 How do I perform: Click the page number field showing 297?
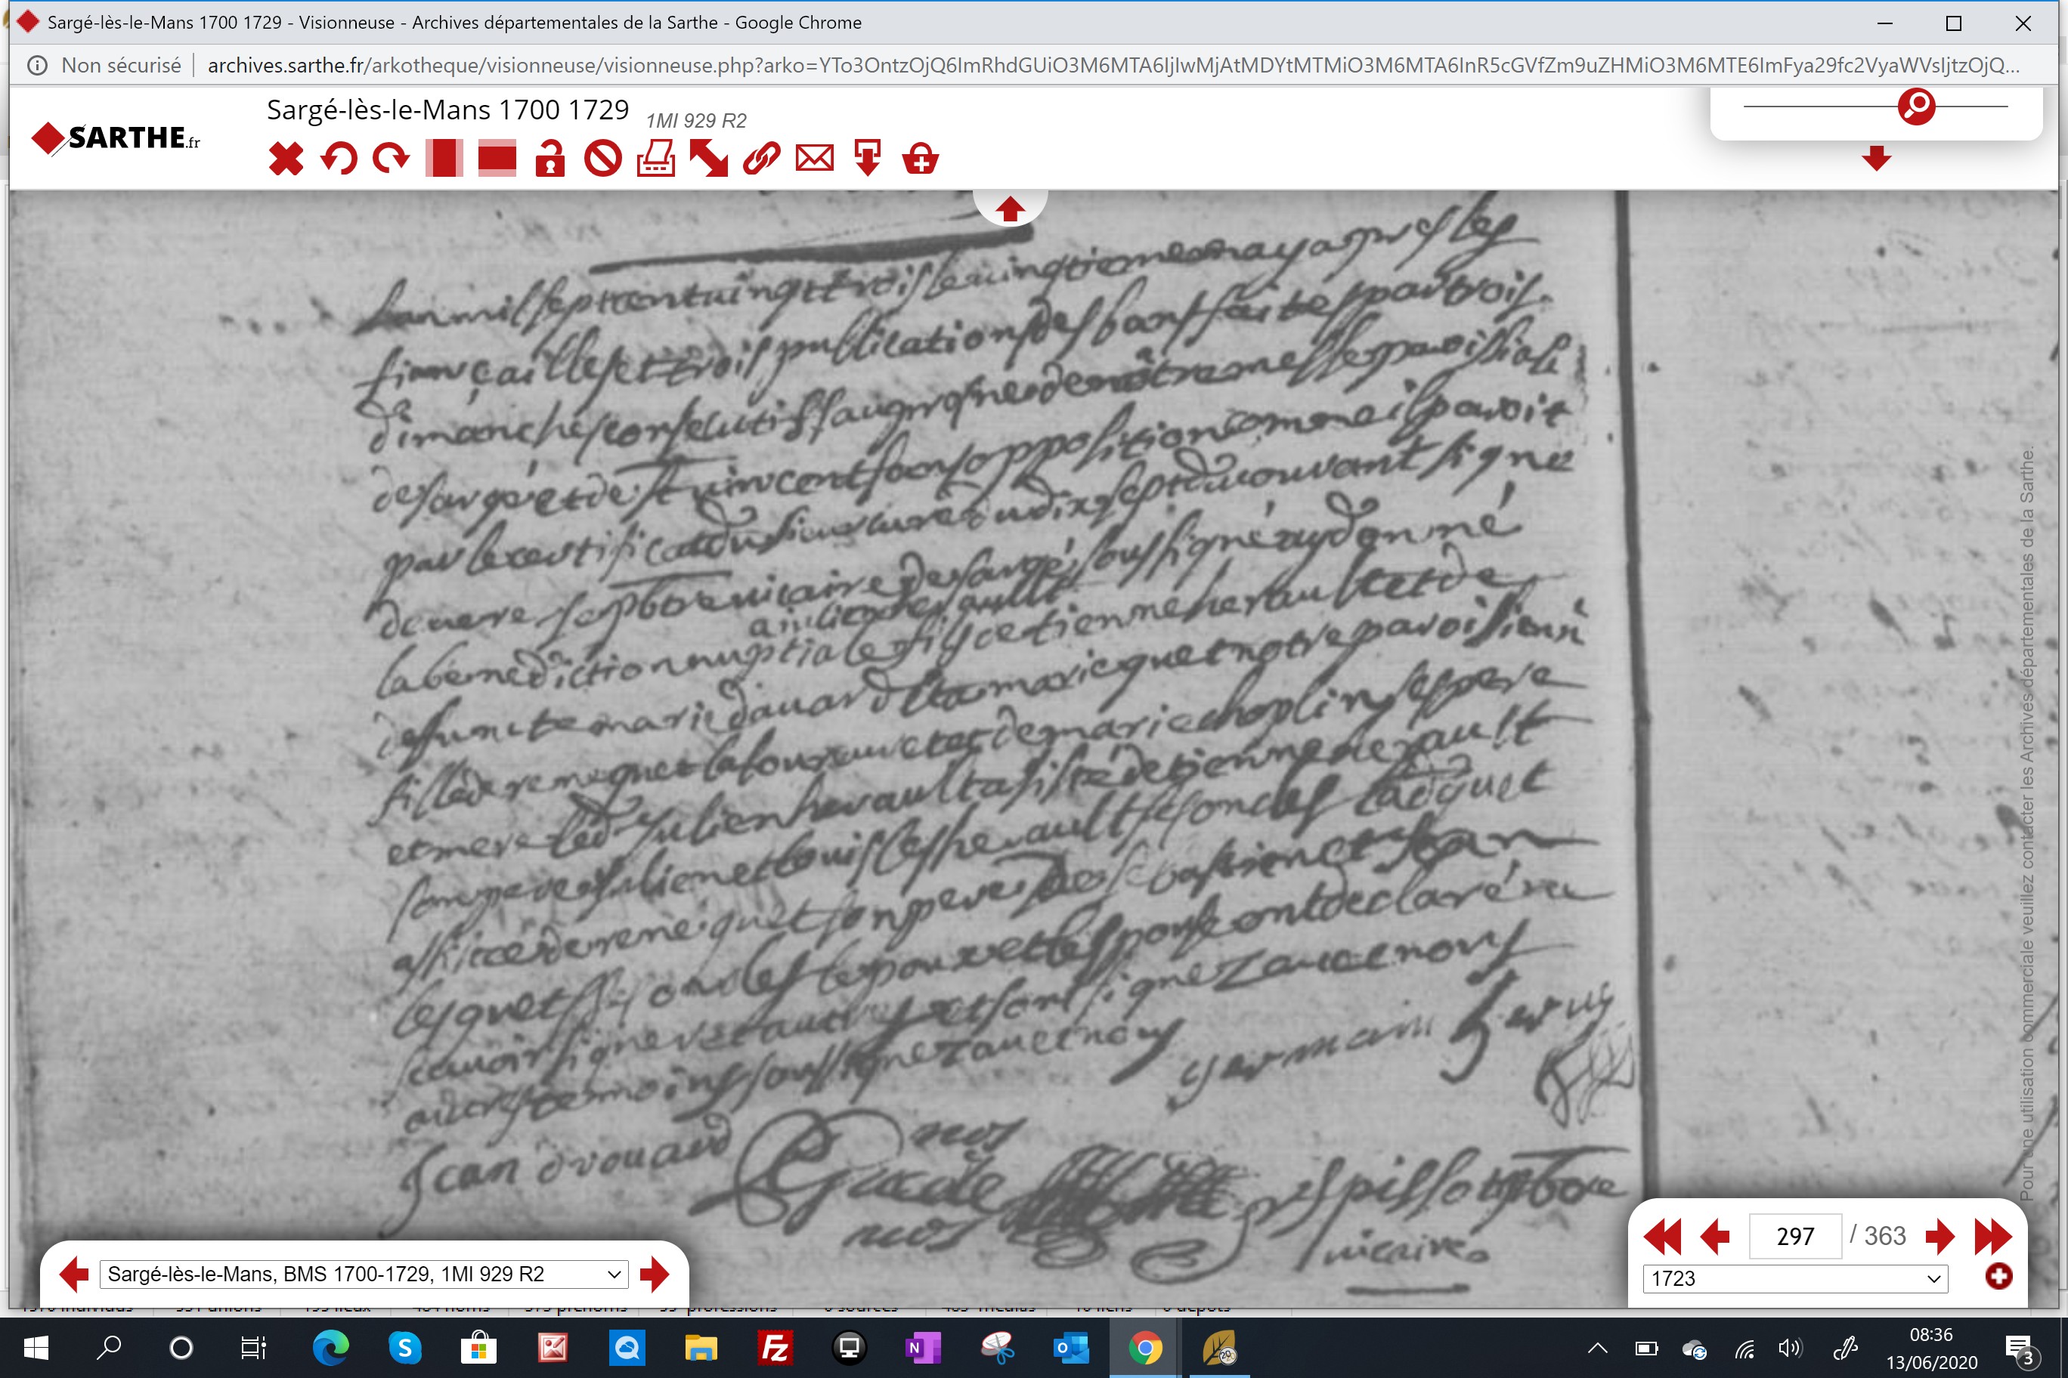pos(1794,1237)
